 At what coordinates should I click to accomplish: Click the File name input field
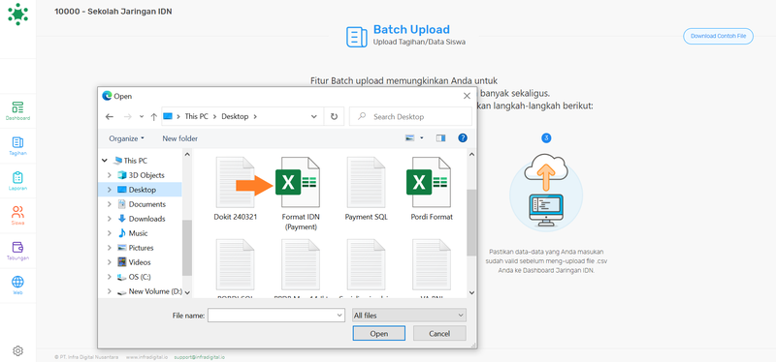coord(272,316)
